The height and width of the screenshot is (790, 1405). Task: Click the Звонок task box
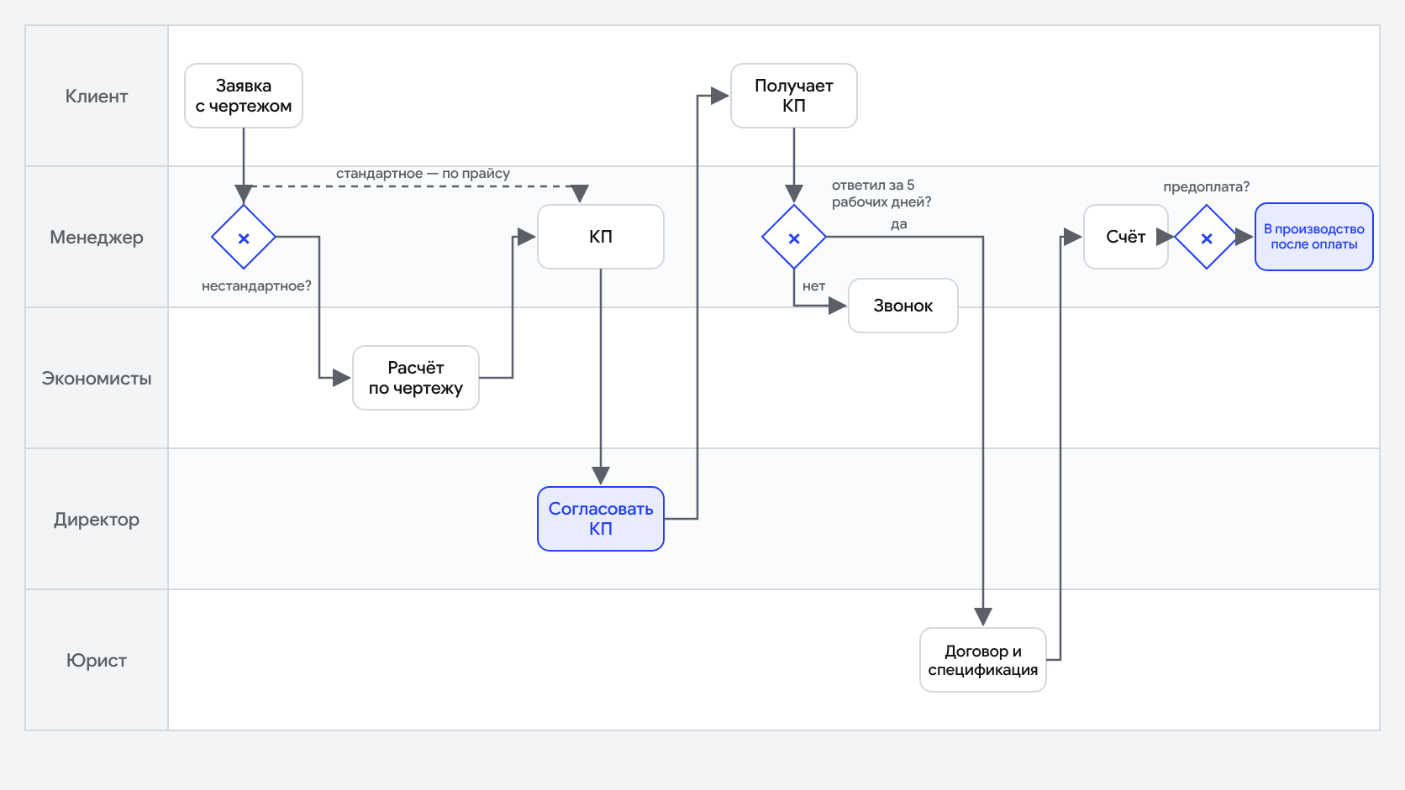click(903, 306)
